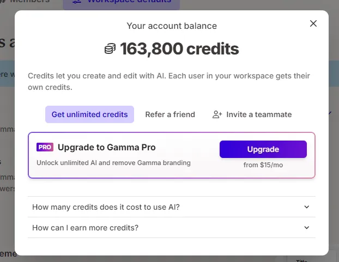Viewport: 339px width, 262px height.
Task: Click the add-person icon beside Invite a teammate
Action: [x=217, y=114]
